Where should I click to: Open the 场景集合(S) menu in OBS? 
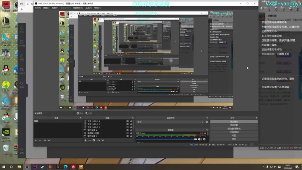coord(78,8)
